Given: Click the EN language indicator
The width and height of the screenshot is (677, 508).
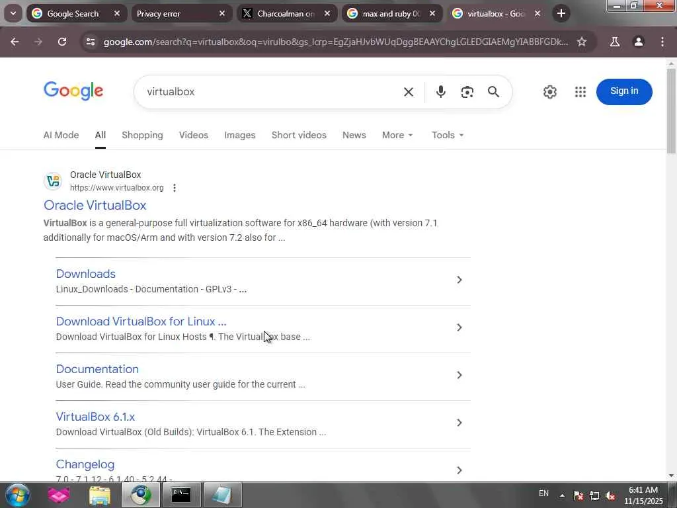Looking at the screenshot, I should point(543,493).
